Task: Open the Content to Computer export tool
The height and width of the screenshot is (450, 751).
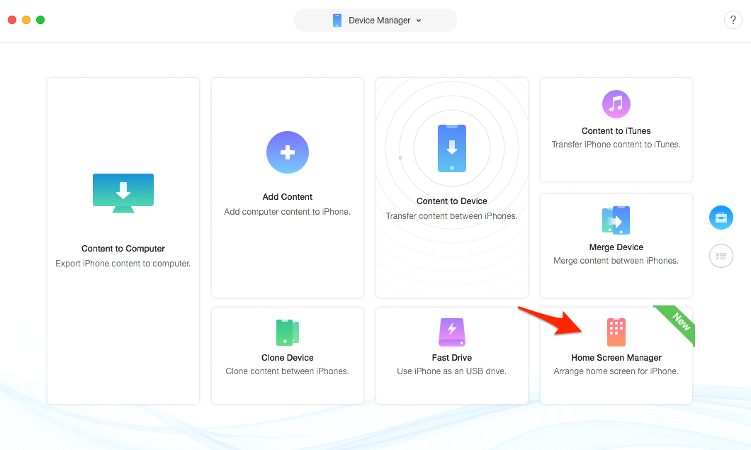Action: 123,193
